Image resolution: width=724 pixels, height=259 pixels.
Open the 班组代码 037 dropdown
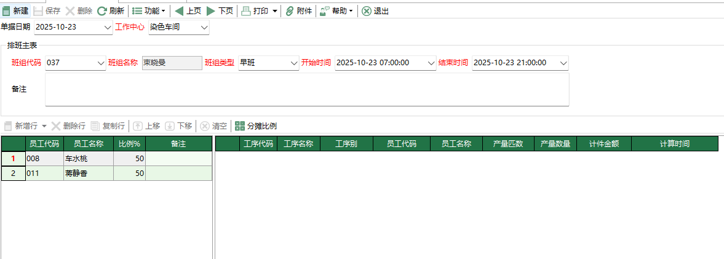click(x=101, y=63)
